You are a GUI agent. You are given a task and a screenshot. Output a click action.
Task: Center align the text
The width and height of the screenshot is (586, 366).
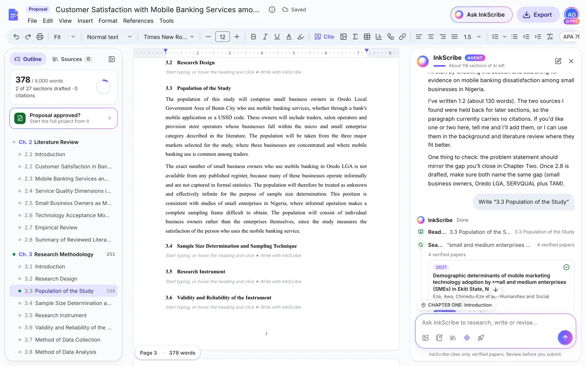pyautogui.click(x=431, y=37)
